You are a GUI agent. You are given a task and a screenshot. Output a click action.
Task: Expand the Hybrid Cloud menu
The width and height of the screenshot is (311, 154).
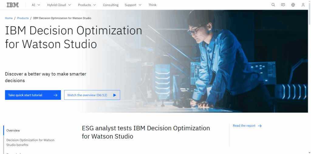pos(59,5)
